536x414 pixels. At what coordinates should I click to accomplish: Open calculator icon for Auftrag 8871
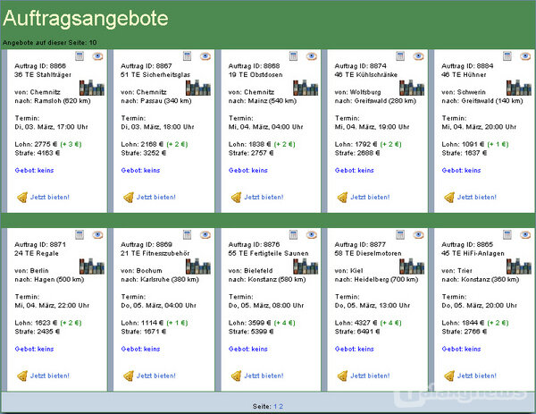(x=80, y=234)
